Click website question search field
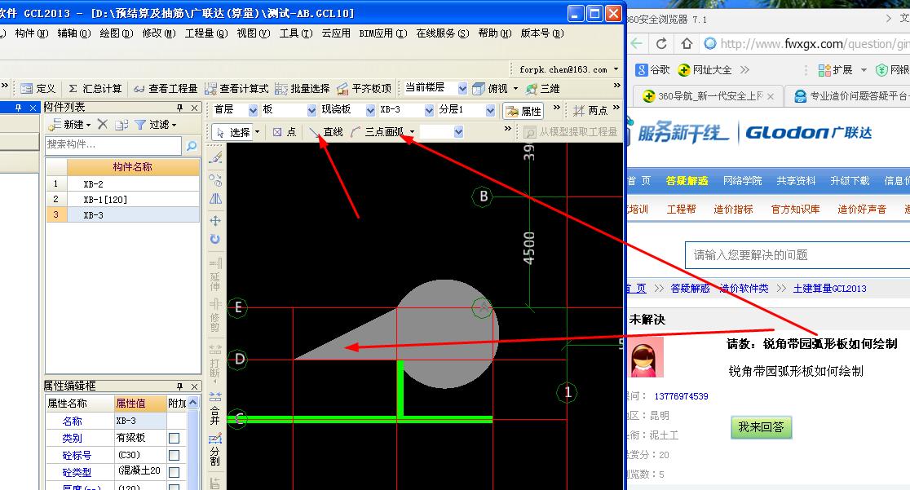This screenshot has width=910, height=490. 797,255
